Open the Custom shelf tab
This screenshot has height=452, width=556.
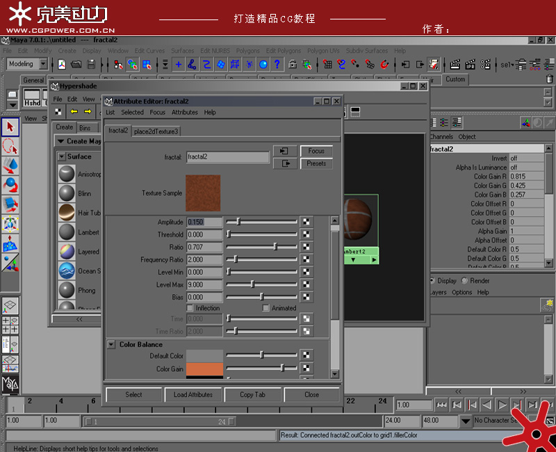455,79
